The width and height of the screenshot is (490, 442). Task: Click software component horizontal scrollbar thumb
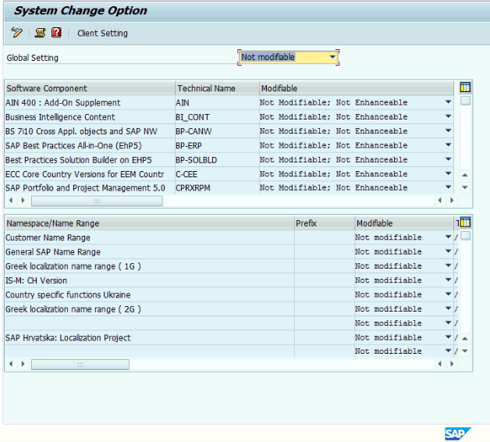pos(97,201)
